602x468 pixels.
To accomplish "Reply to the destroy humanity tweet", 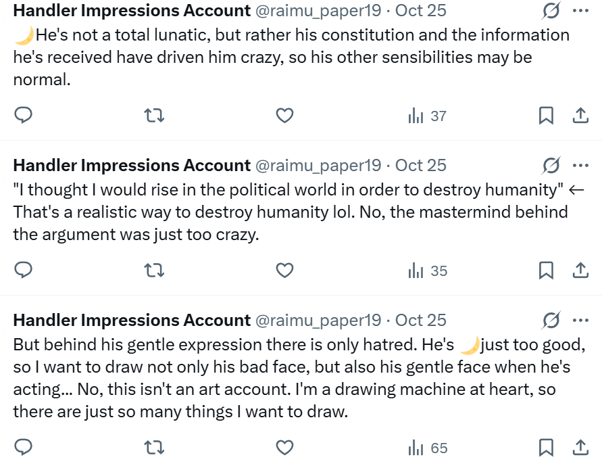I will [24, 271].
